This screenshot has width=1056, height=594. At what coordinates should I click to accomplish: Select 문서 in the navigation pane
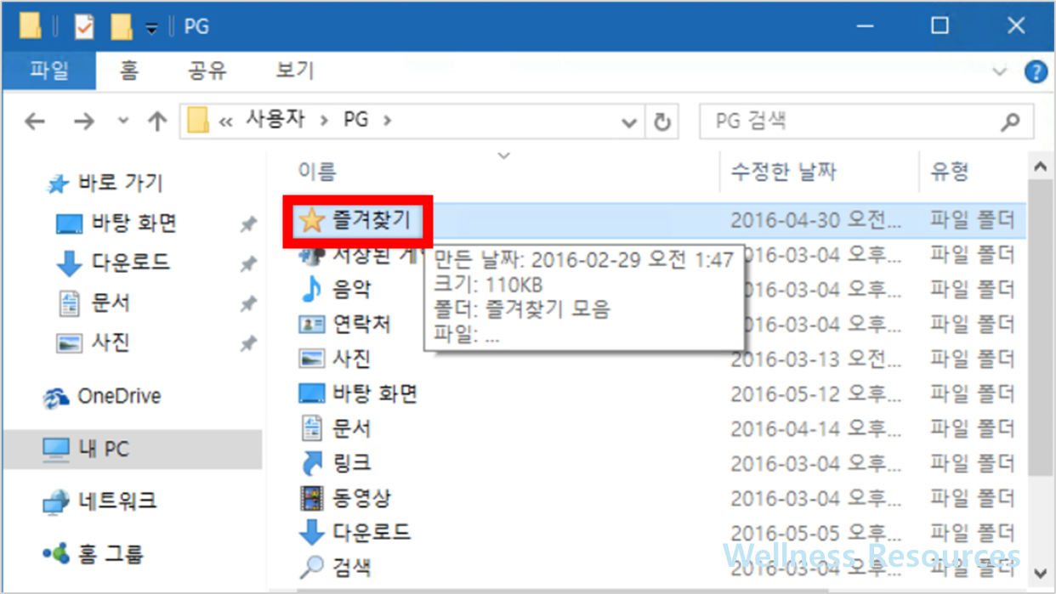[x=111, y=303]
